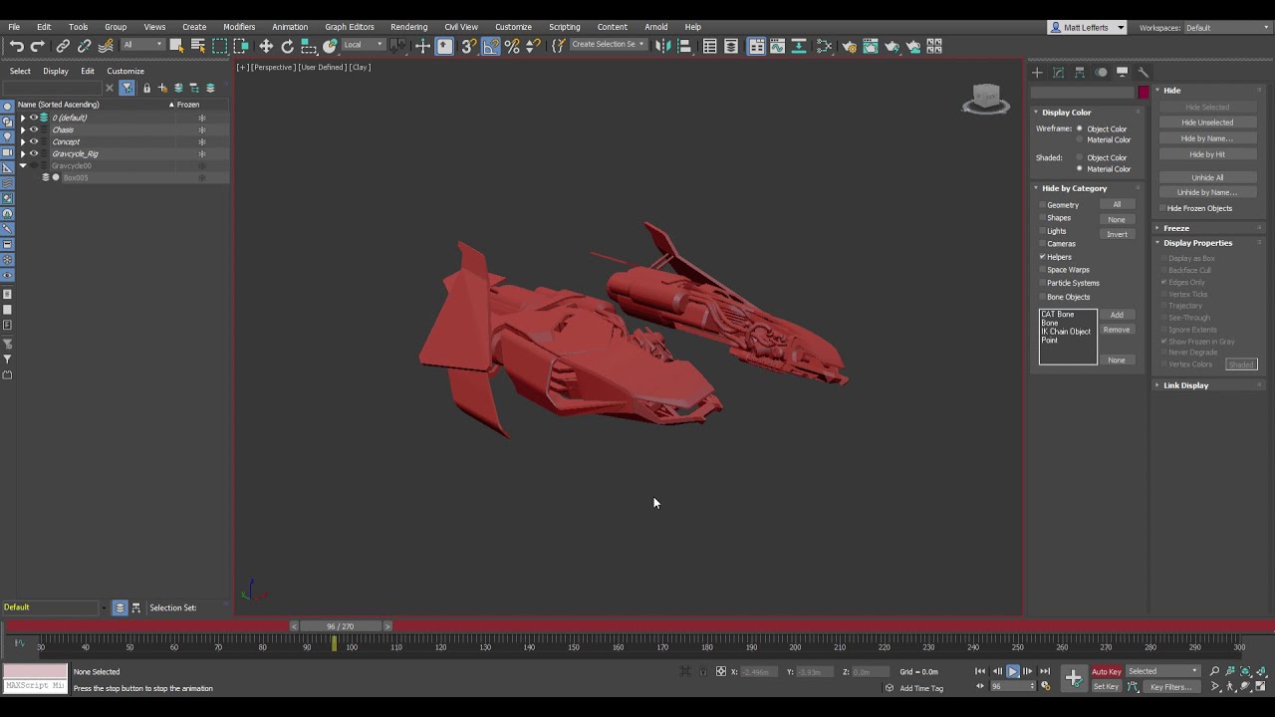Toggle the Percent Snap button

[512, 46]
